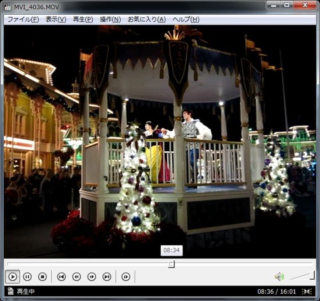Open the ファイル(F) menu
The height and width of the screenshot is (301, 320).
(x=23, y=19)
